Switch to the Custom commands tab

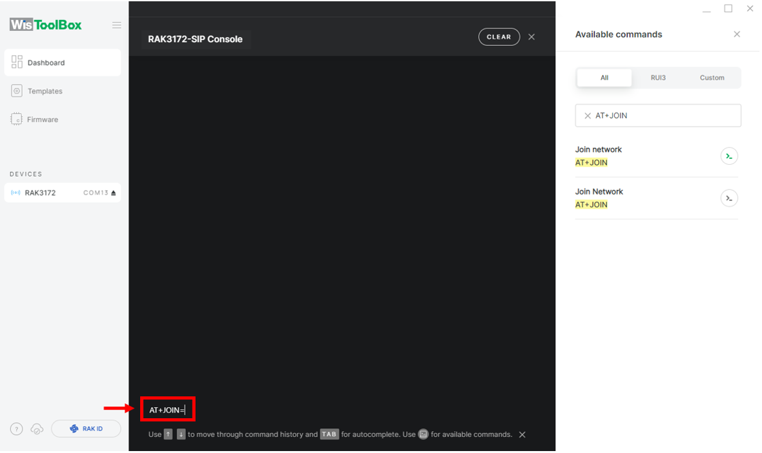click(x=712, y=78)
